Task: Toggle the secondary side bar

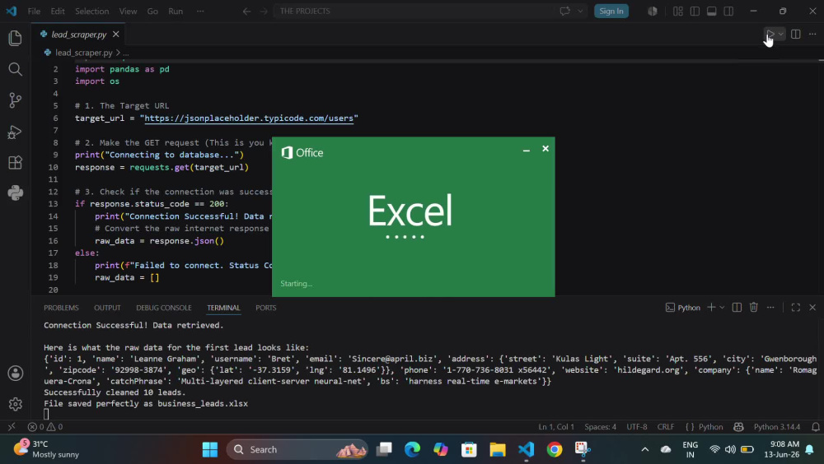Action: [728, 11]
